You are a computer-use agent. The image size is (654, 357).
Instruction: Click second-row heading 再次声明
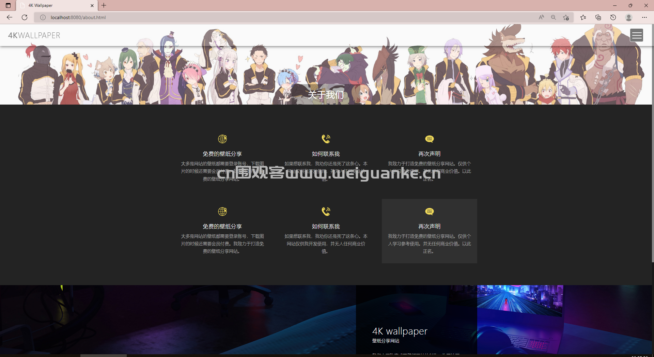point(430,227)
